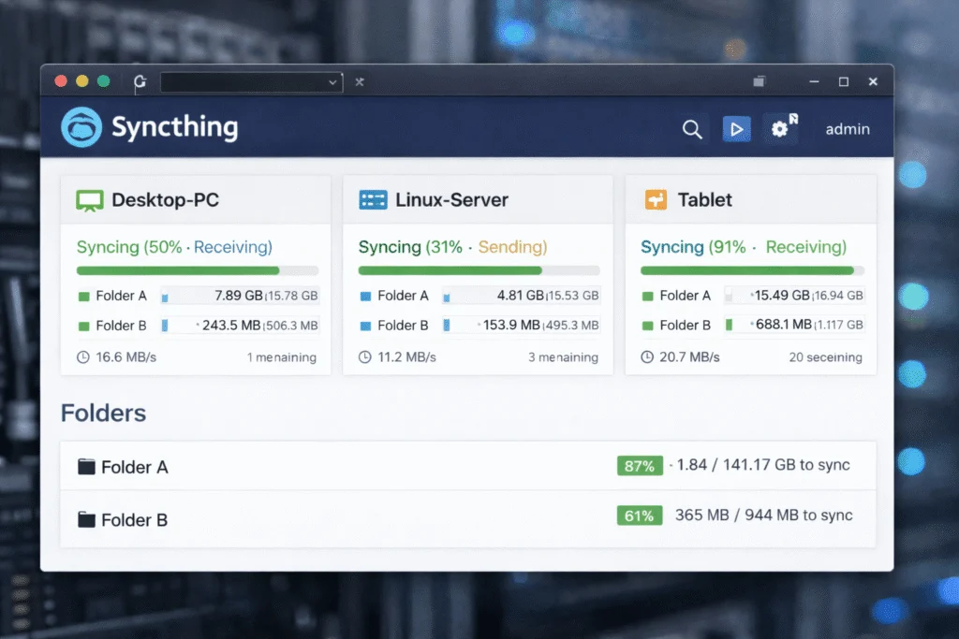
Task: Click the Syncthing logo icon
Action: pos(82,126)
